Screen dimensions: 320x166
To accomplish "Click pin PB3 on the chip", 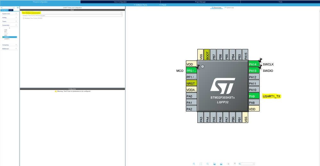I will click(x=239, y=55).
